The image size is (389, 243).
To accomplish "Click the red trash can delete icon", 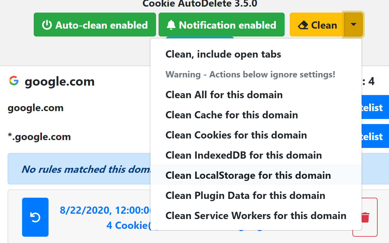I will coord(365,217).
